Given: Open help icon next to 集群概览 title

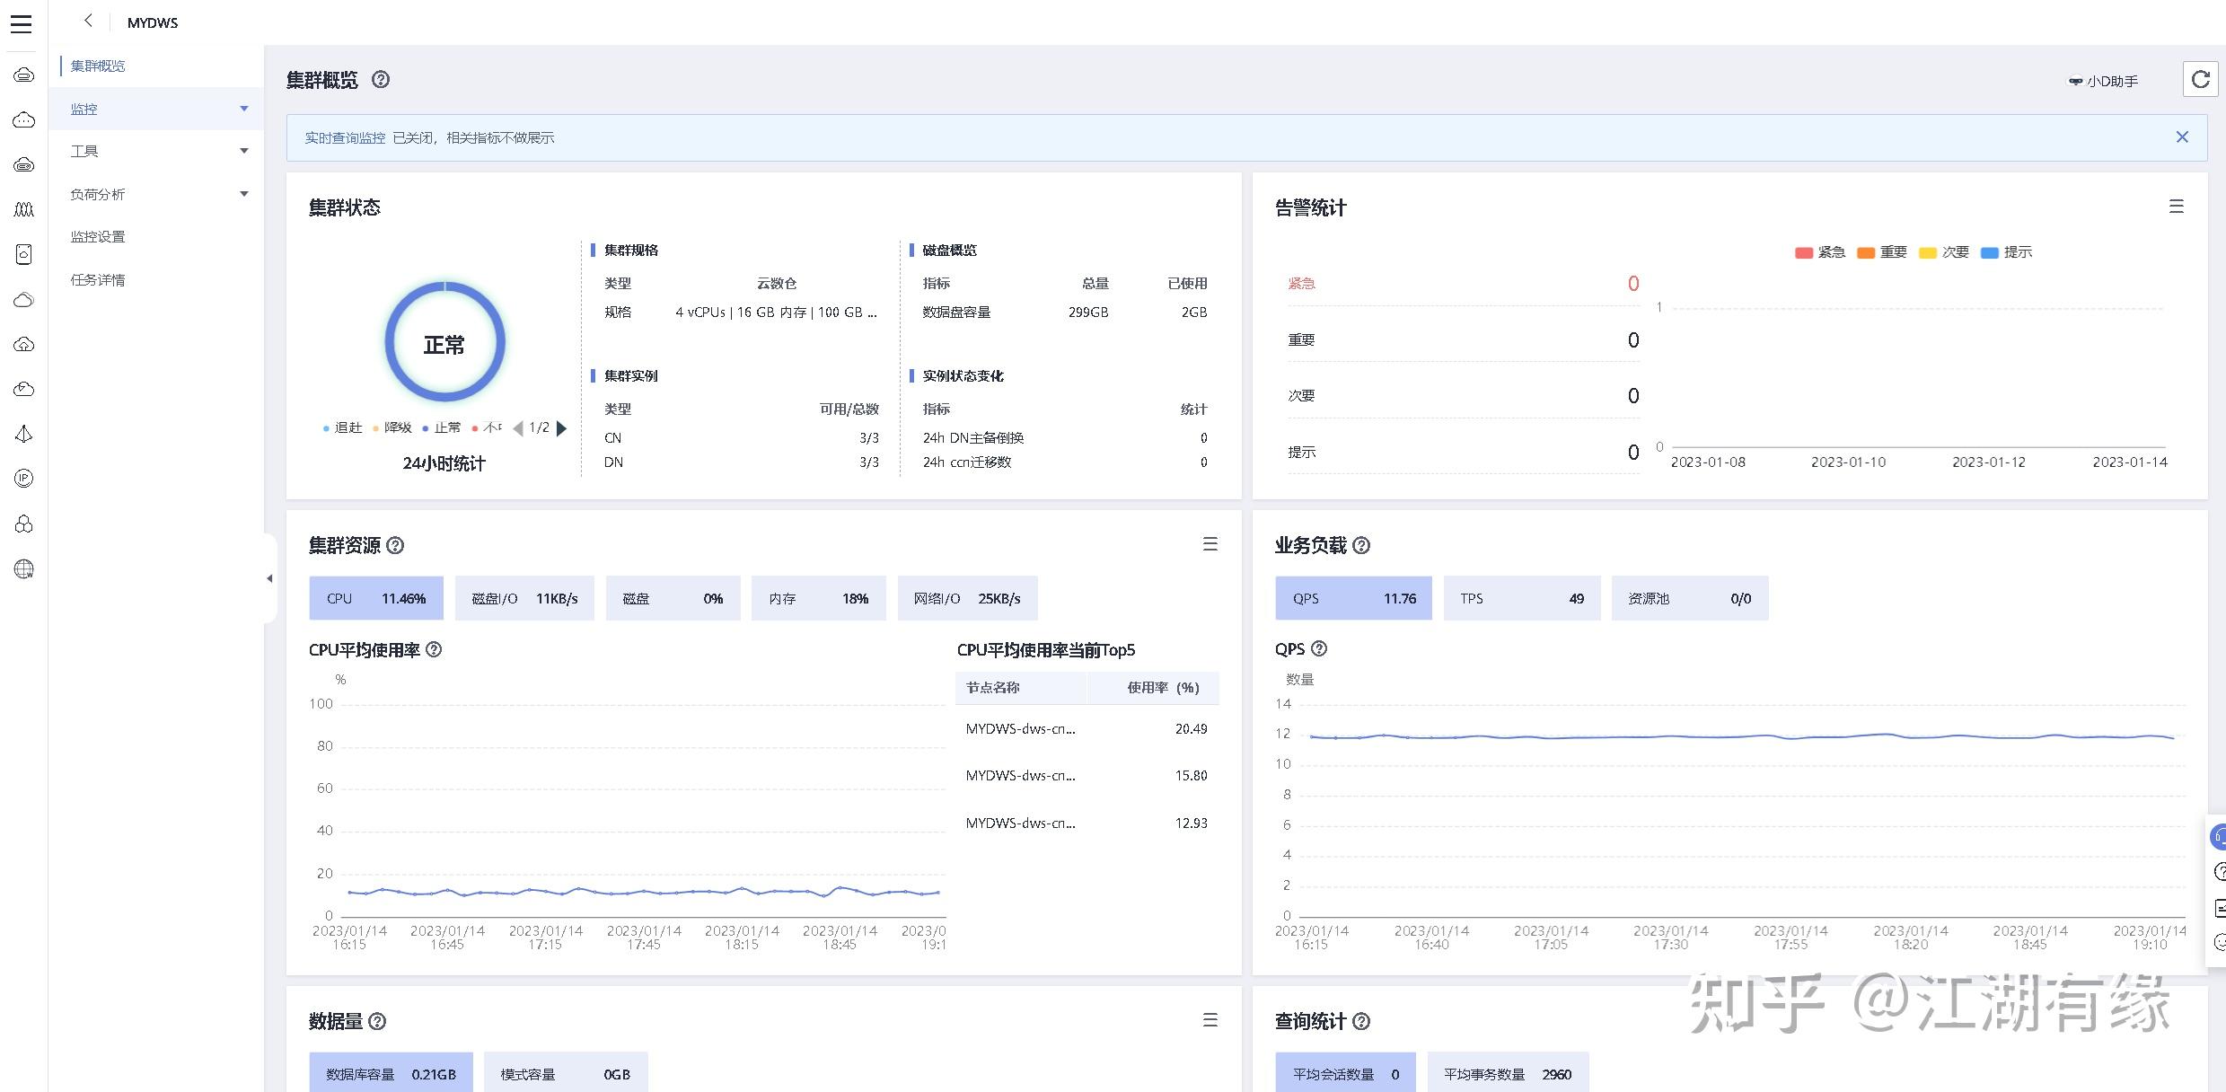Looking at the screenshot, I should [x=381, y=79].
